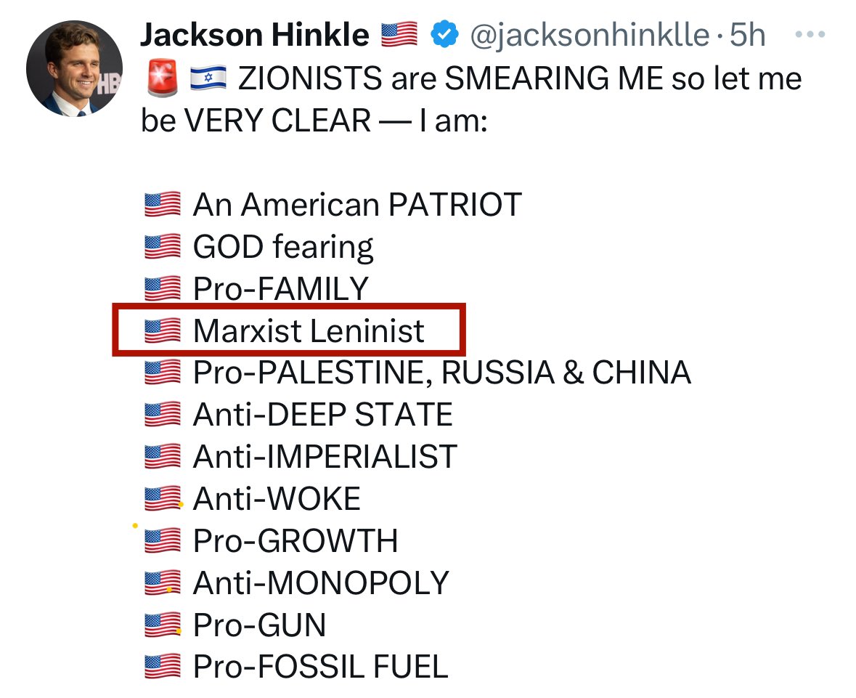Click the Jackson Hinkle display name
This screenshot has height=698, width=856.
coord(254,34)
